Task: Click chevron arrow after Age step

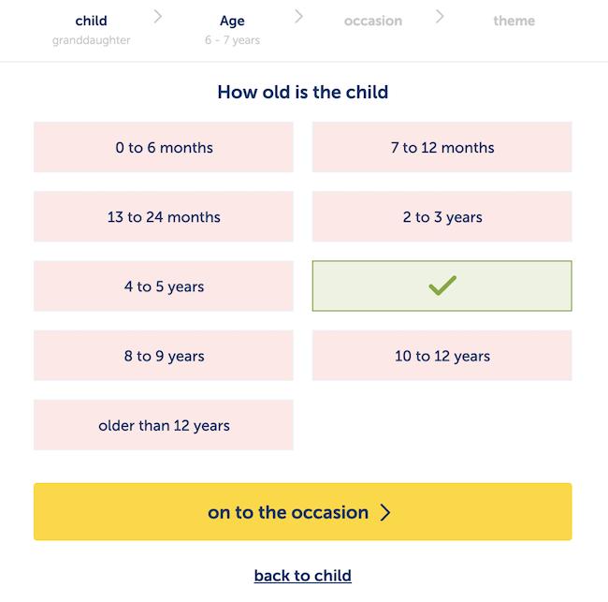Action: pyautogui.click(x=298, y=17)
